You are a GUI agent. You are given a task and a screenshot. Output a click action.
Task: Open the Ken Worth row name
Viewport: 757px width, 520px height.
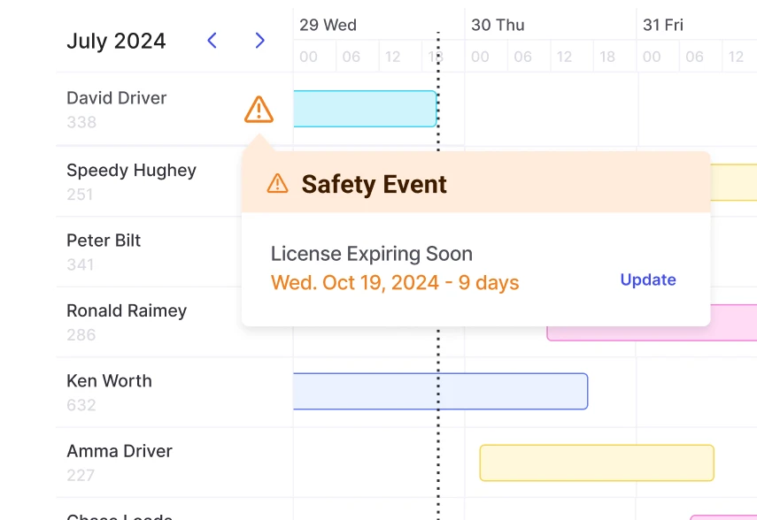tap(109, 381)
